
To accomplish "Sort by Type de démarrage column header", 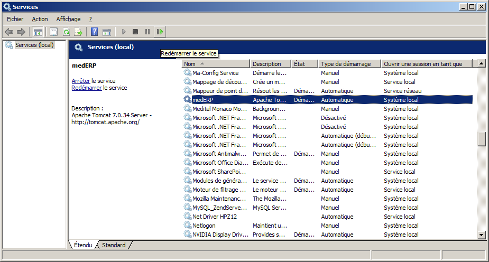I will tap(349, 63).
